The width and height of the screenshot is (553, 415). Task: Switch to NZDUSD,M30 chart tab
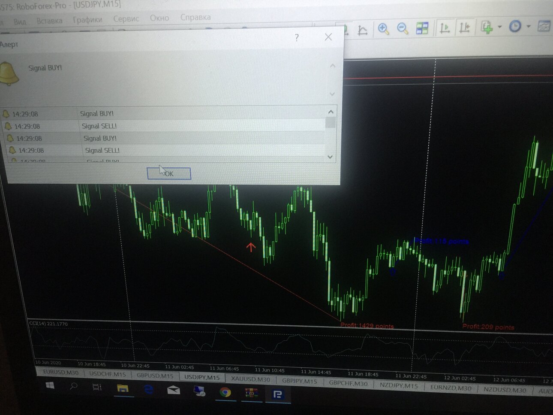[505, 390]
